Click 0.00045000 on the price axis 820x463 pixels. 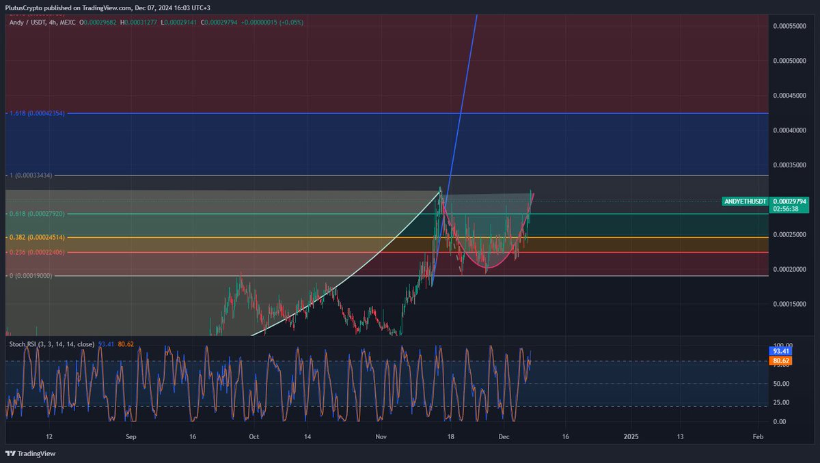789,96
